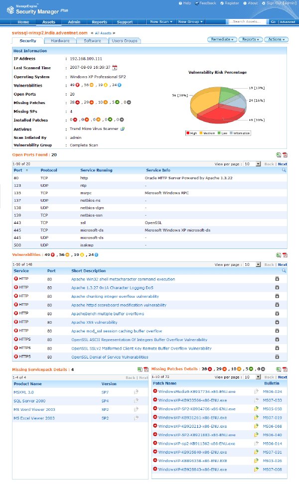Switch to the Software tab
The height and width of the screenshot is (484, 299).
click(x=92, y=41)
